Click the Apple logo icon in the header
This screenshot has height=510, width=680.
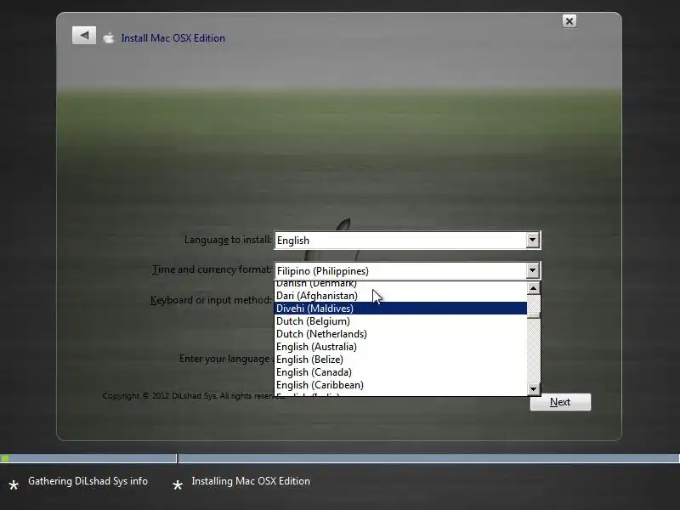click(109, 38)
